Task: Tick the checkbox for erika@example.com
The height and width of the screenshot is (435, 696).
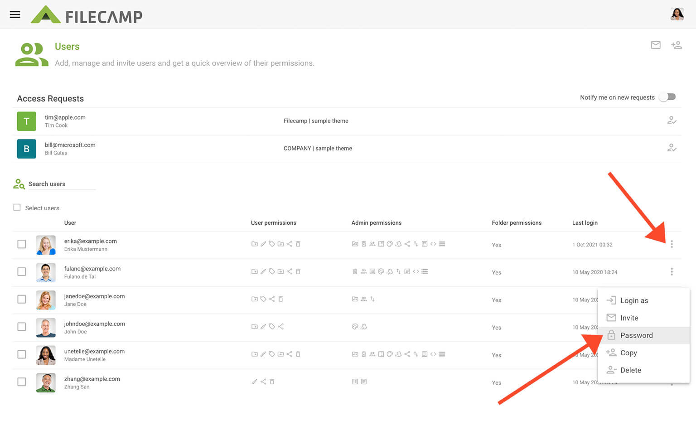Action: (22, 244)
